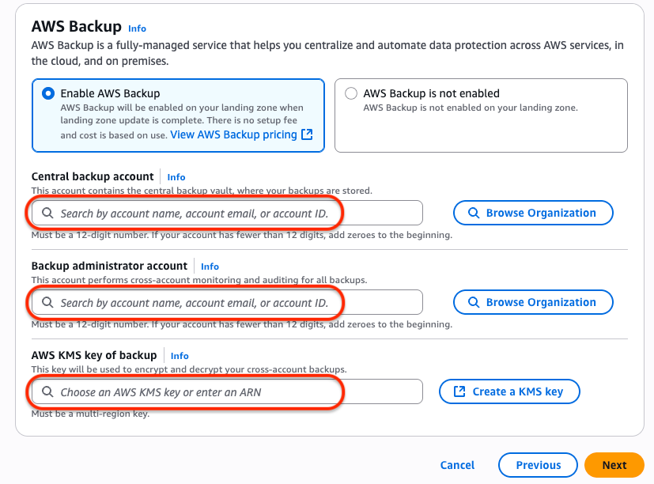
Task: Click the search icon on first Browse Organization button
Action: point(474,213)
